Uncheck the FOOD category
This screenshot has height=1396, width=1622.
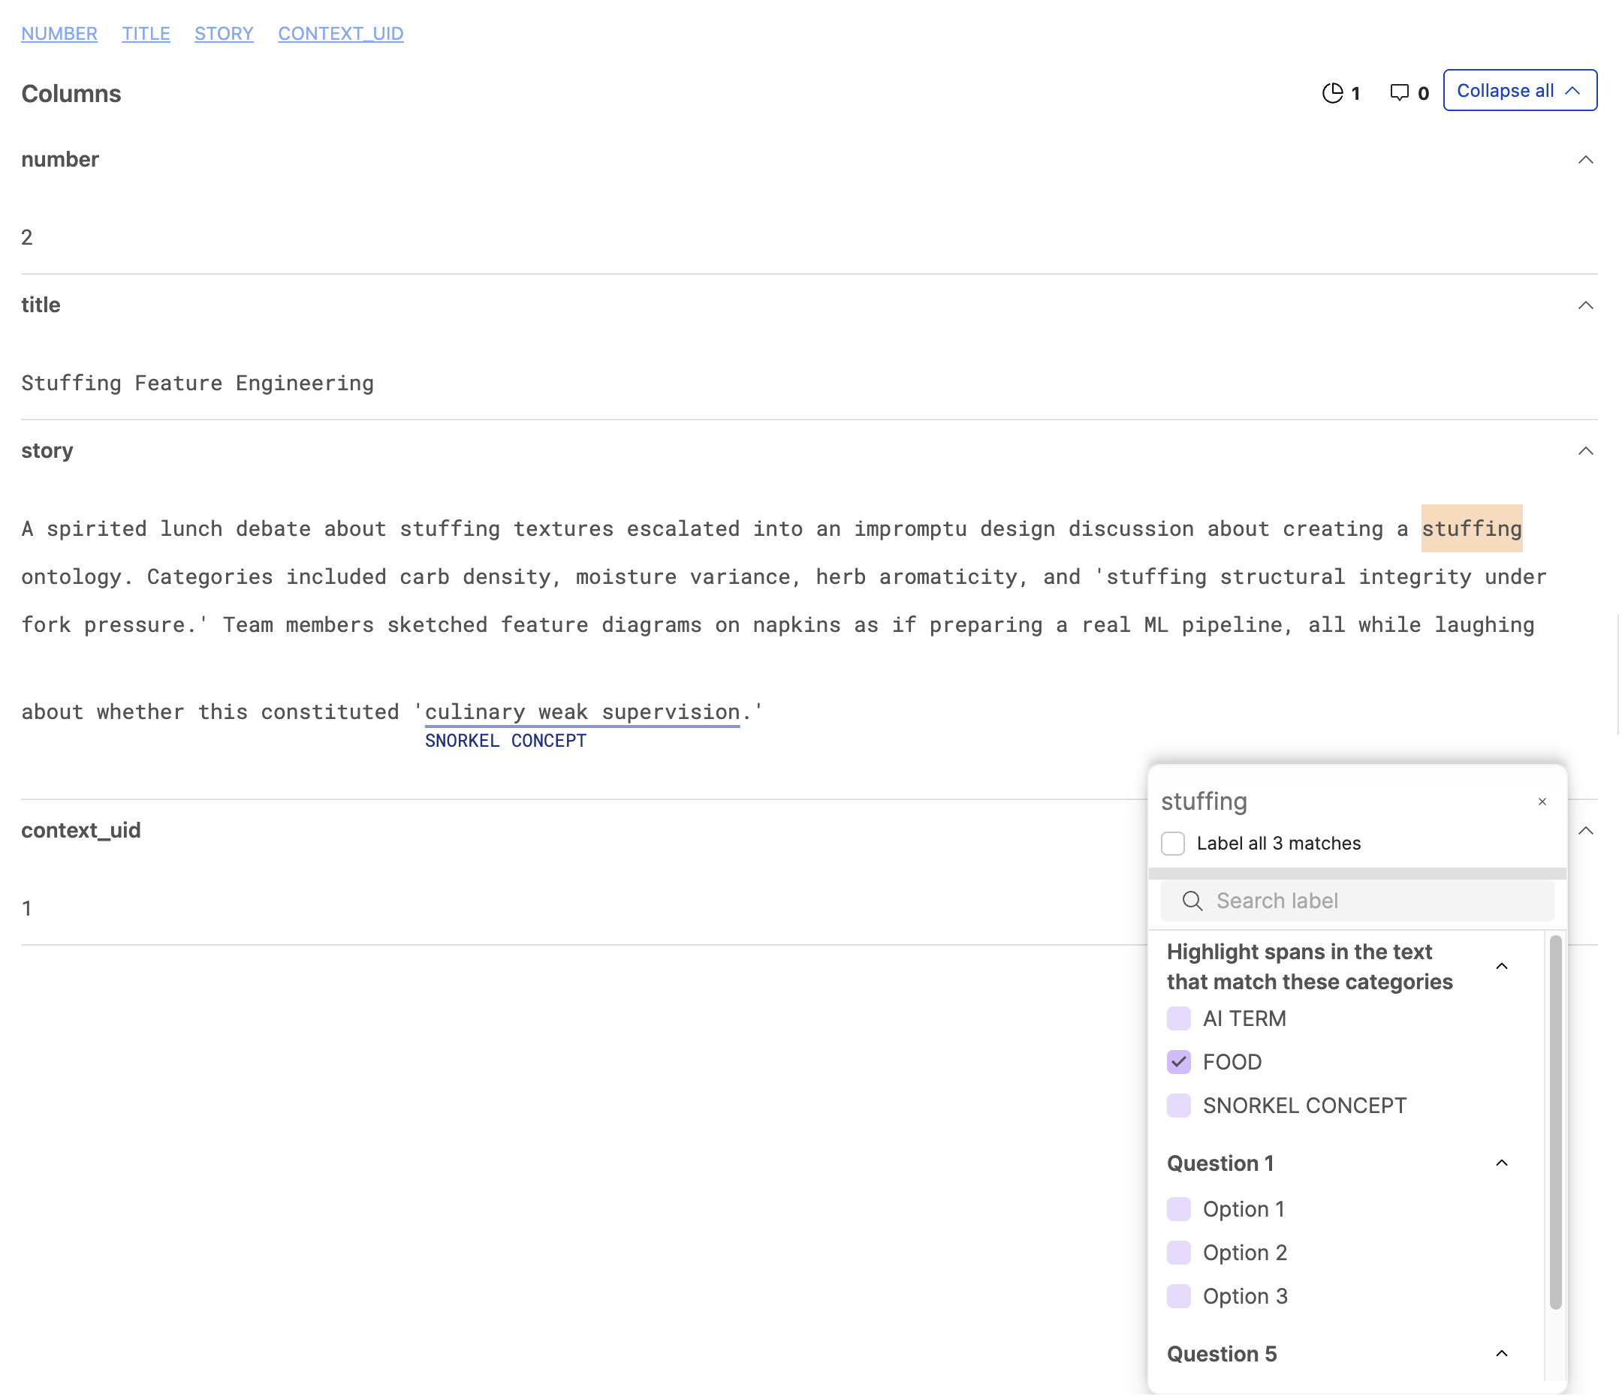(x=1178, y=1062)
